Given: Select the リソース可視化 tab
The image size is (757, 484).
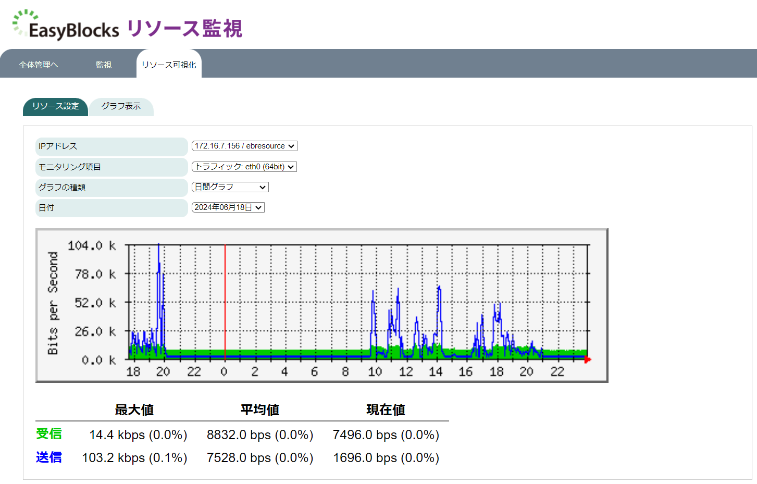Looking at the screenshot, I should coord(169,65).
